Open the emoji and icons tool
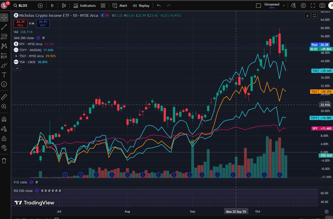 (4, 84)
